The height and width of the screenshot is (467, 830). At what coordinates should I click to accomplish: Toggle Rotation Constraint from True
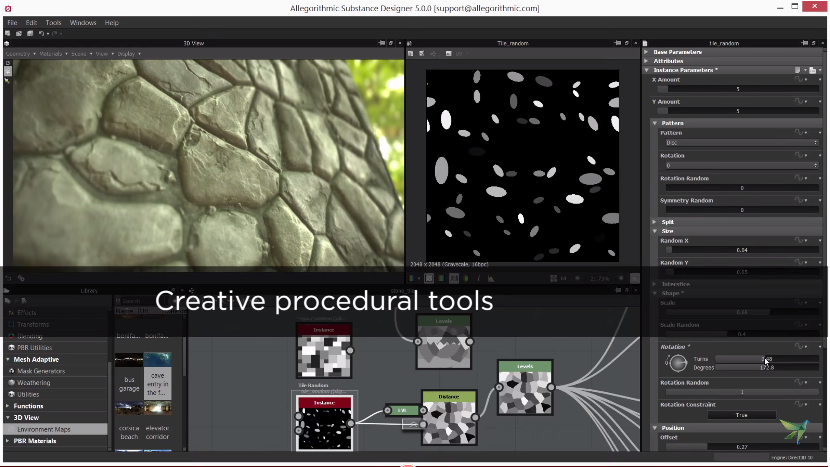(742, 415)
